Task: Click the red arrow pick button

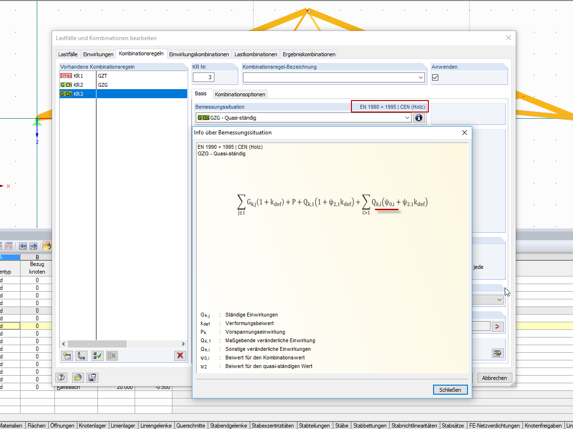Action: click(498, 327)
